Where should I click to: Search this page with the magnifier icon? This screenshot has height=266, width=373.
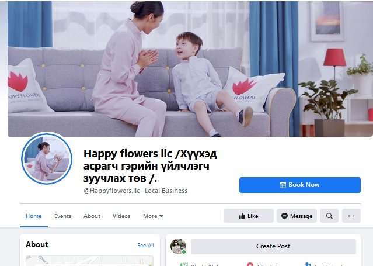coord(329,216)
